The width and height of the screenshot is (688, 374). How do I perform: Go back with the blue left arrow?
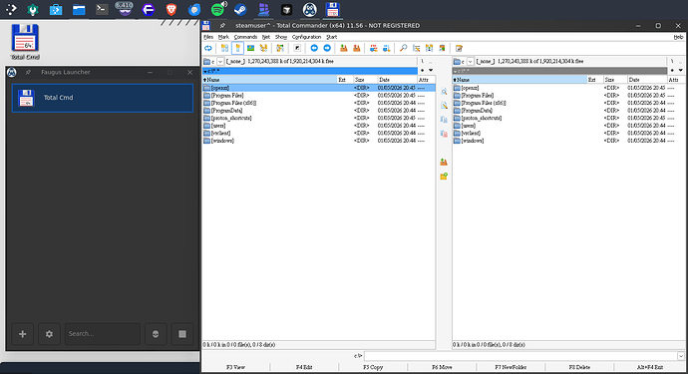(x=314, y=48)
